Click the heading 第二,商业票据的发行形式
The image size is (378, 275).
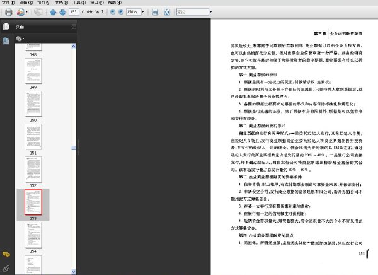(x=262, y=126)
